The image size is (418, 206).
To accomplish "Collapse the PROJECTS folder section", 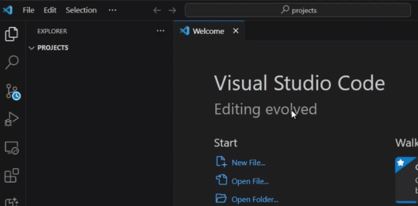I will 32,48.
